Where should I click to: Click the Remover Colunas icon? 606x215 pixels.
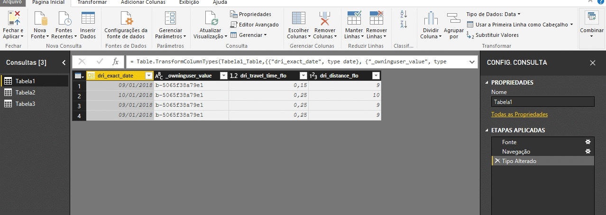325,18
